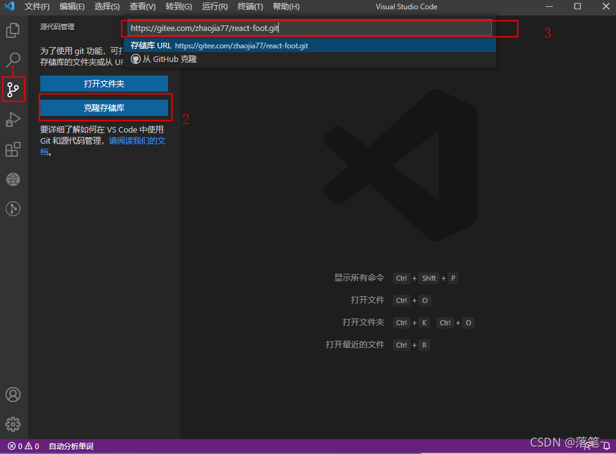Image resolution: width=616 pixels, height=454 pixels.
Task: Open the 编辑(E) menu
Action: pyautogui.click(x=72, y=7)
